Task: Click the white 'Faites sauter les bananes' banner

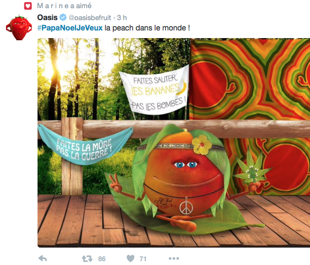Action: (155, 90)
